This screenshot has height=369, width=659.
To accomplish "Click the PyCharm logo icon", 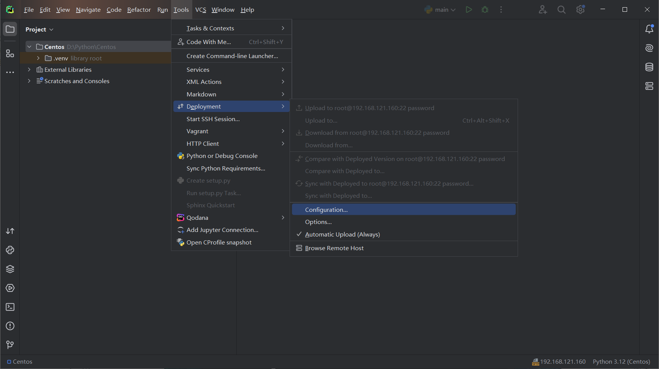I will [x=10, y=9].
